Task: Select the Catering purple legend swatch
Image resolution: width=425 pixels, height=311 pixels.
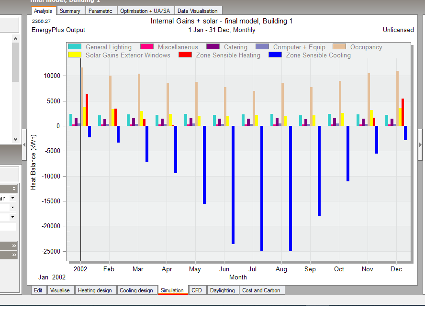Action: pyautogui.click(x=213, y=46)
